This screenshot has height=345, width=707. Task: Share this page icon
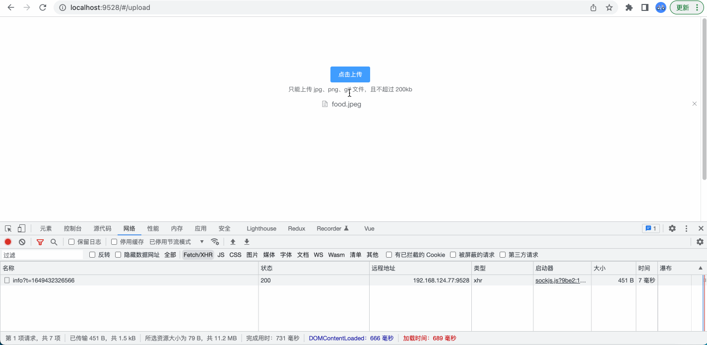coord(593,7)
